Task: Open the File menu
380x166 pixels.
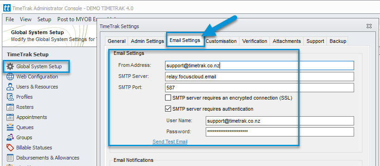Action: 10,19
